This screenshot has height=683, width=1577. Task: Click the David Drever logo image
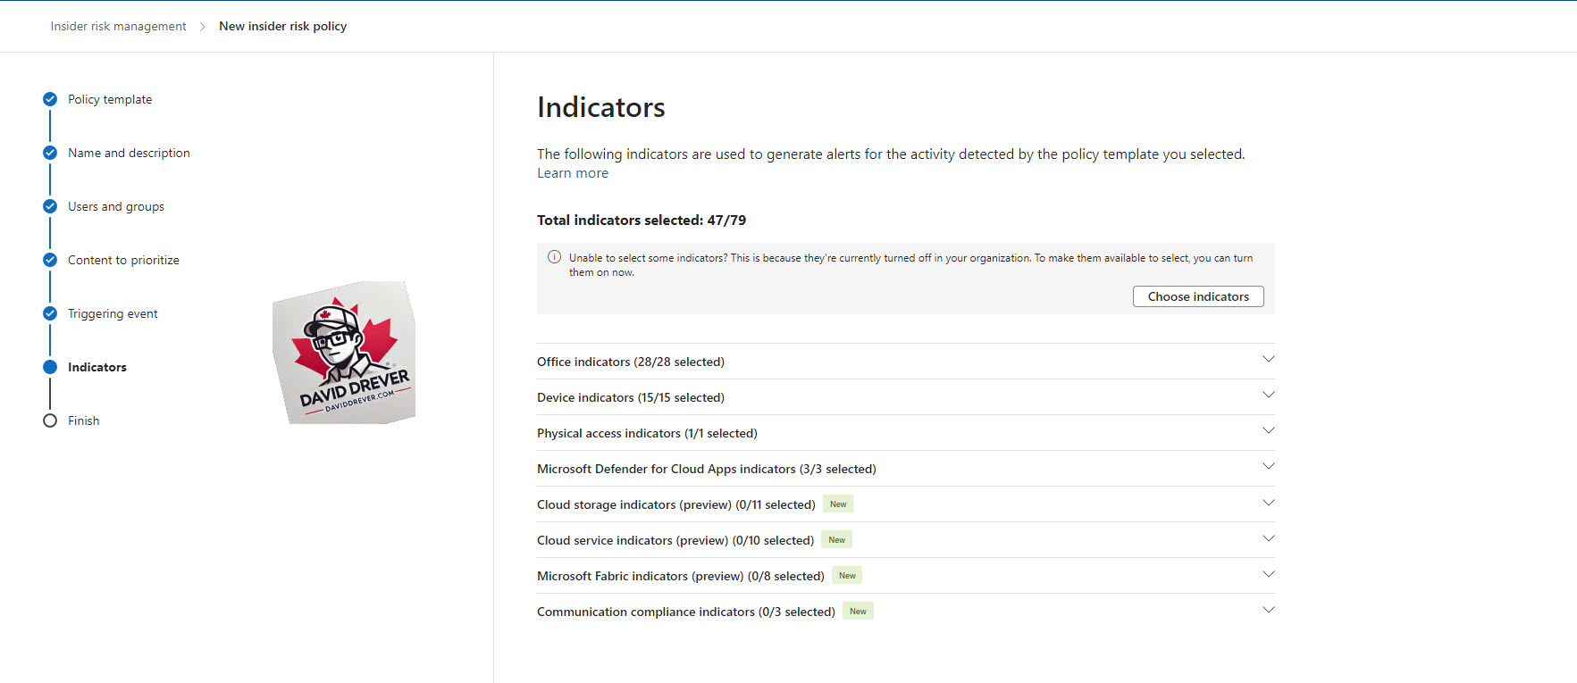pyautogui.click(x=344, y=353)
